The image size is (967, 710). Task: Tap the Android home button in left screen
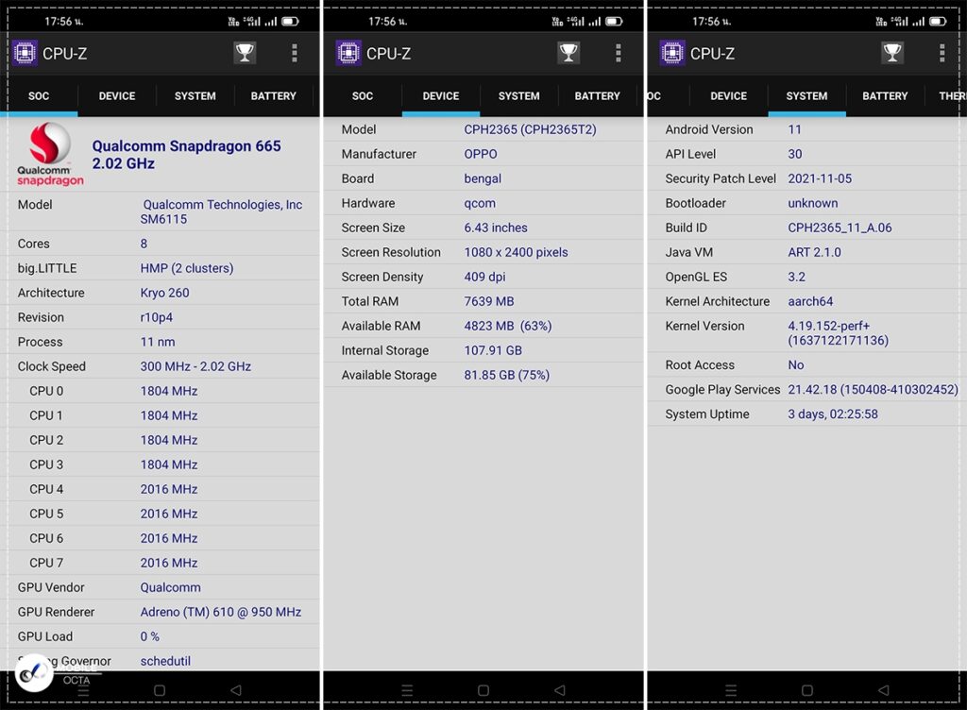coord(160,690)
